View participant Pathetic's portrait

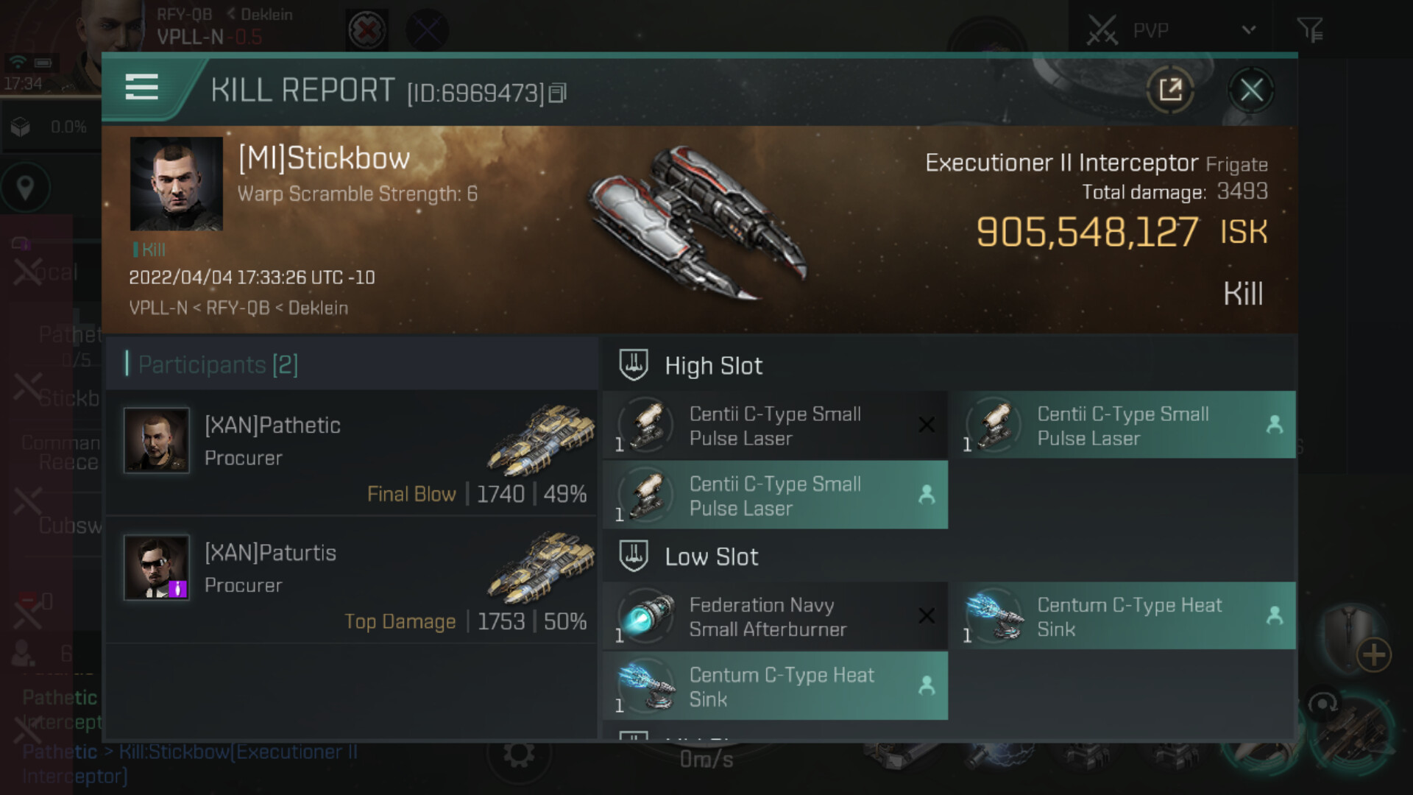(157, 440)
